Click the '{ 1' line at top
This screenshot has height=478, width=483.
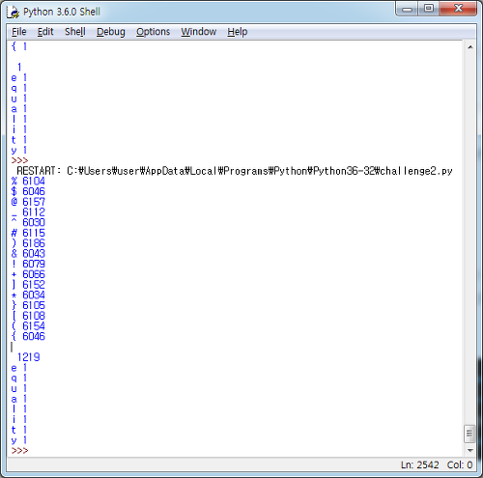(x=19, y=46)
